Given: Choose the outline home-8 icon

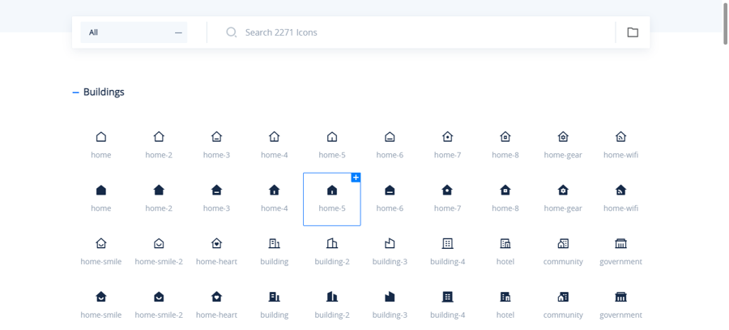Looking at the screenshot, I should point(505,137).
